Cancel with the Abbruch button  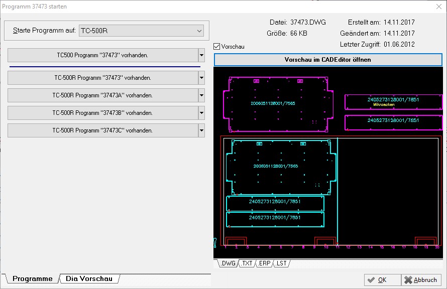click(x=421, y=280)
